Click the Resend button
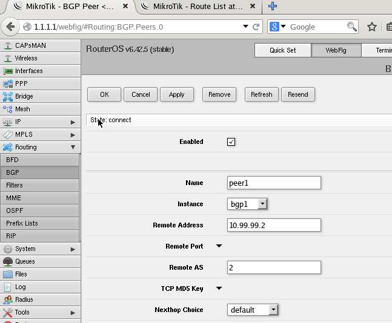 click(x=298, y=94)
